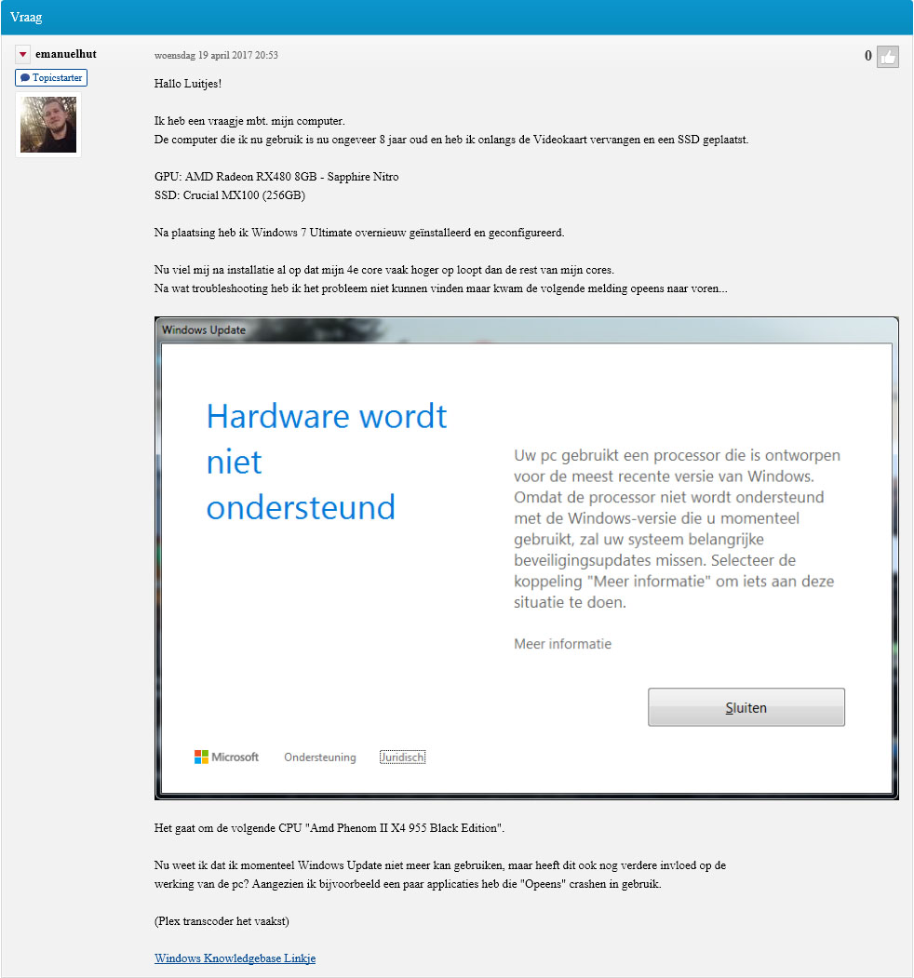Open the red arrow user dropdown

[x=22, y=54]
